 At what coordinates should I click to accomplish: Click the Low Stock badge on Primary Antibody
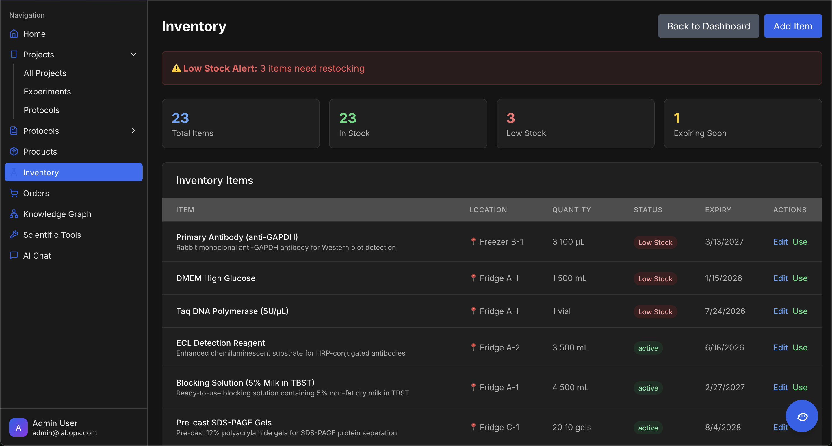[x=655, y=242]
